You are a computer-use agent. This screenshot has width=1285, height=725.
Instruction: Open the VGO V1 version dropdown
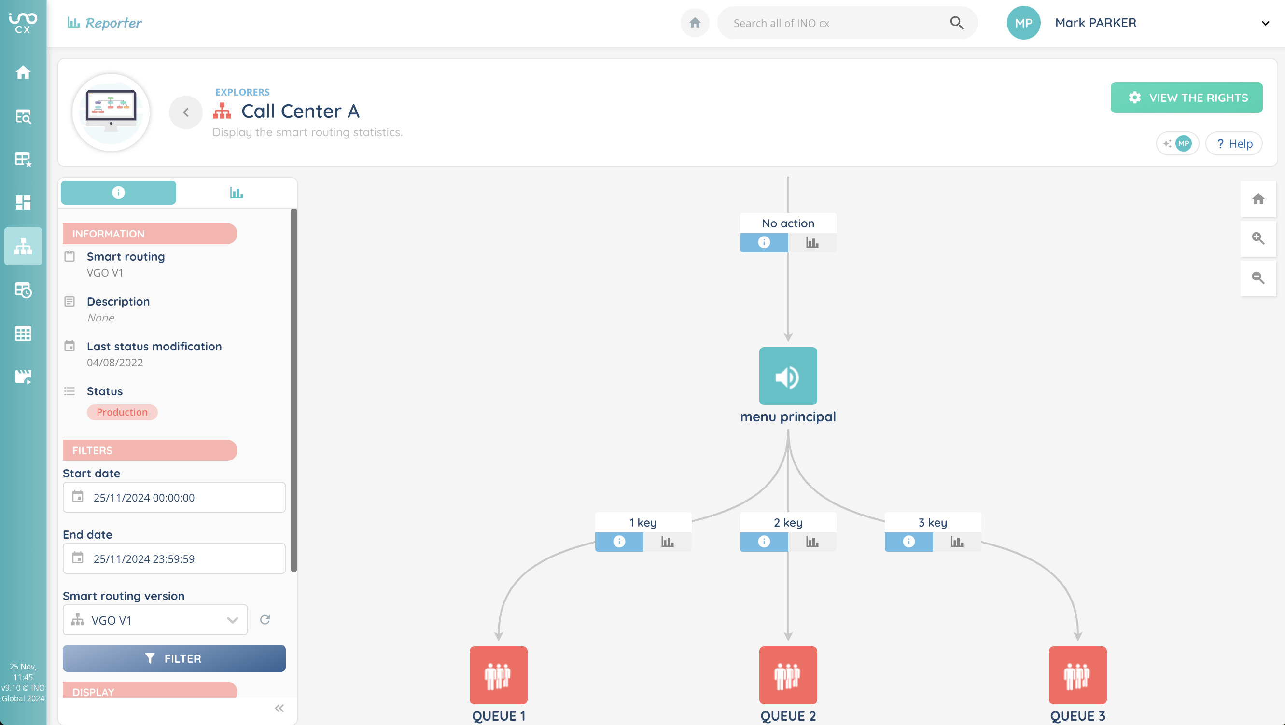tap(155, 620)
